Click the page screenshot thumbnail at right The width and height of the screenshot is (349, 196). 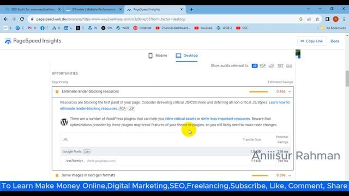tap(298, 54)
